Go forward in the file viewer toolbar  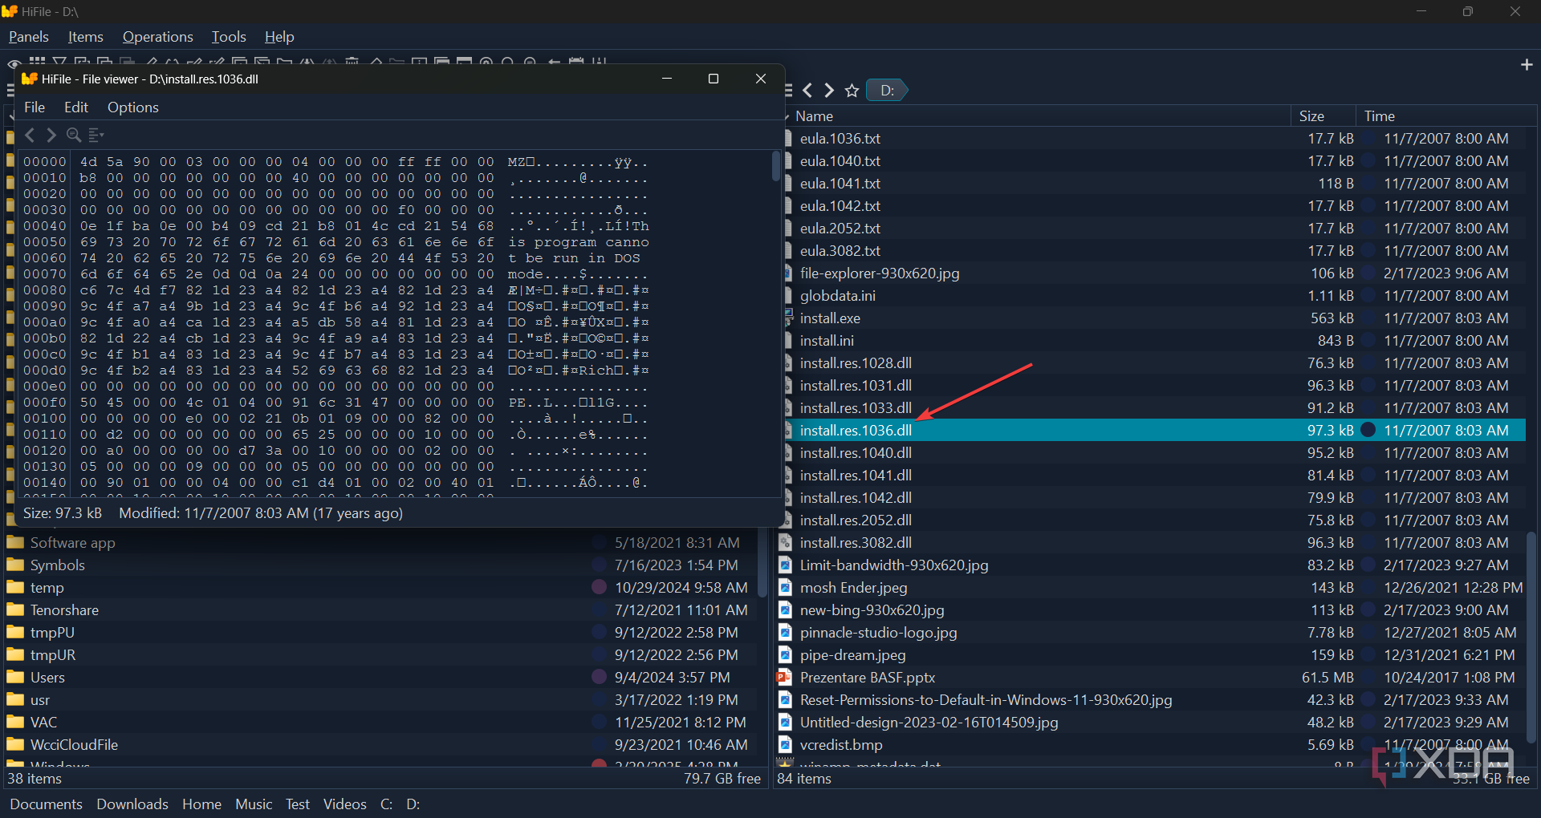(51, 135)
